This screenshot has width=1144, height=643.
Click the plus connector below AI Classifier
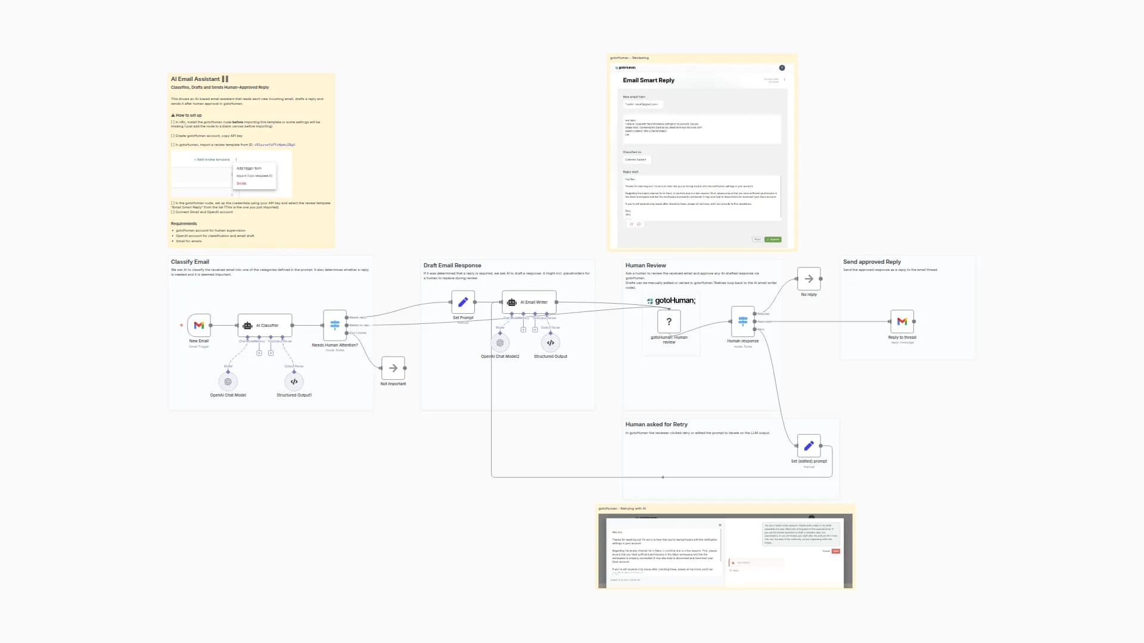tap(260, 352)
